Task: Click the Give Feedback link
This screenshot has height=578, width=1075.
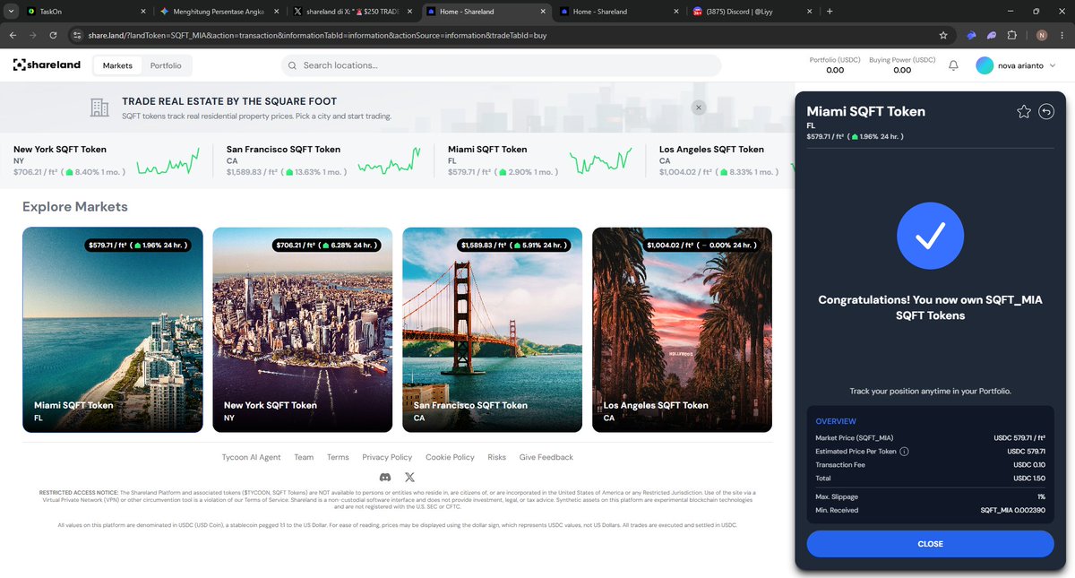Action: pyautogui.click(x=546, y=457)
